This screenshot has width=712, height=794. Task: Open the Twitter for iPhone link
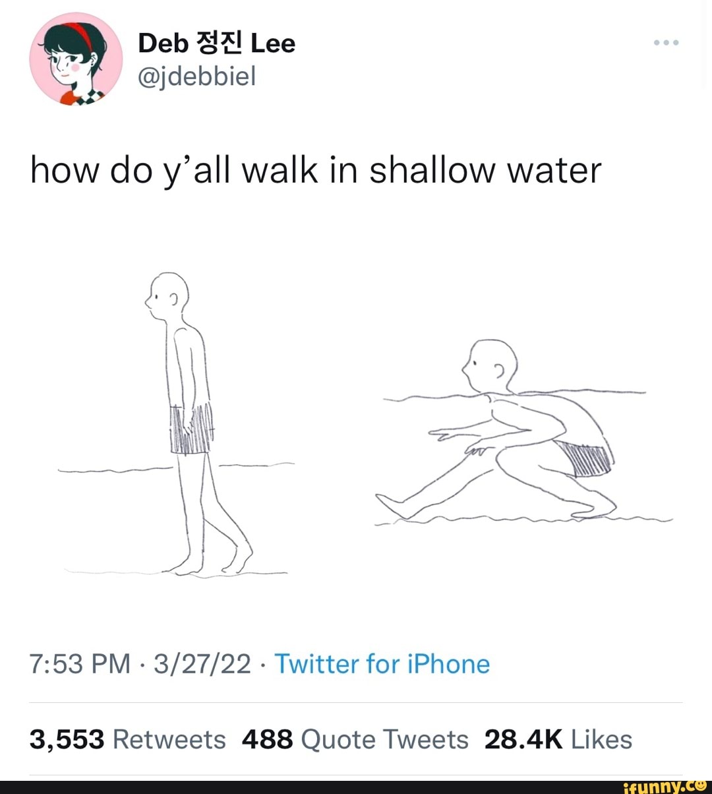coord(381,664)
